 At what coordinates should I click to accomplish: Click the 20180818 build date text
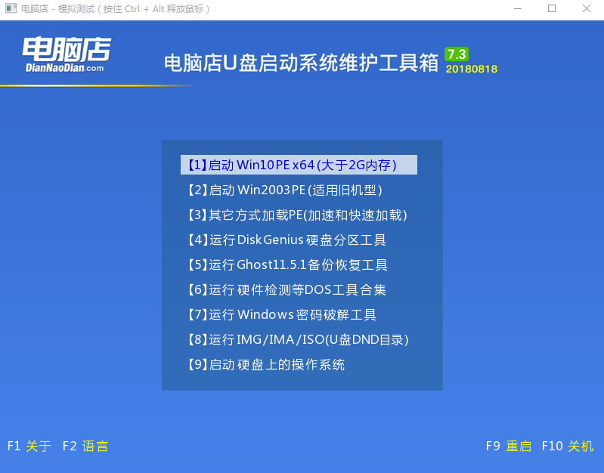(x=472, y=70)
